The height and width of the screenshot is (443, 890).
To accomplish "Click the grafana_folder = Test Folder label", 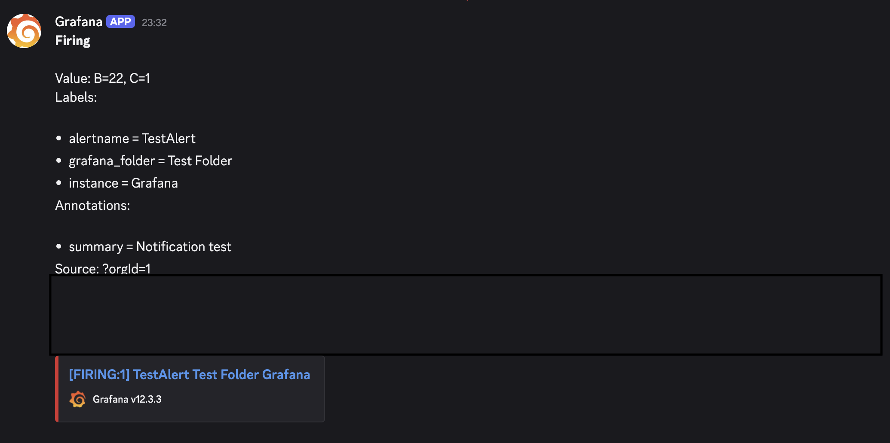I will click(x=150, y=161).
